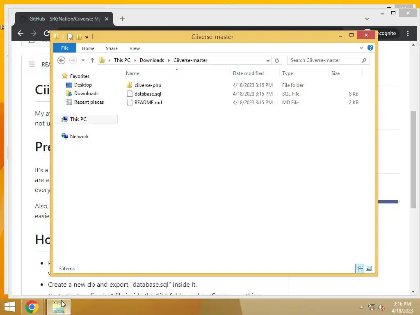Open the ciiverse-php folder icon

(x=129, y=85)
